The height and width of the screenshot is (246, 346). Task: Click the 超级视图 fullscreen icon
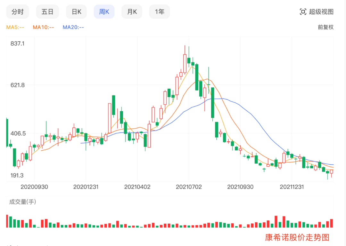tap(303, 12)
